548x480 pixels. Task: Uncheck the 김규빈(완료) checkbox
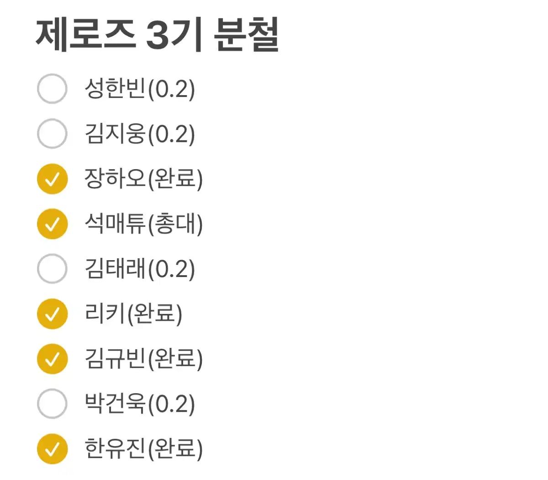click(52, 358)
